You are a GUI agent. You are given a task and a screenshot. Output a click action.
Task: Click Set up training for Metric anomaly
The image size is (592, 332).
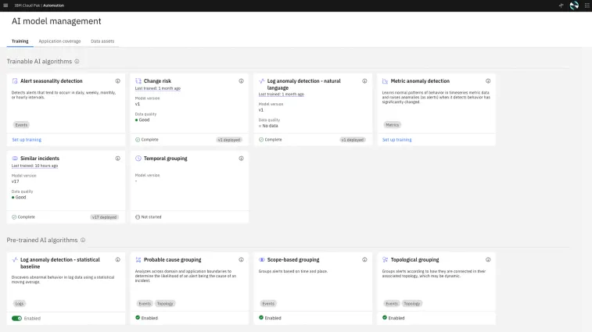point(396,140)
